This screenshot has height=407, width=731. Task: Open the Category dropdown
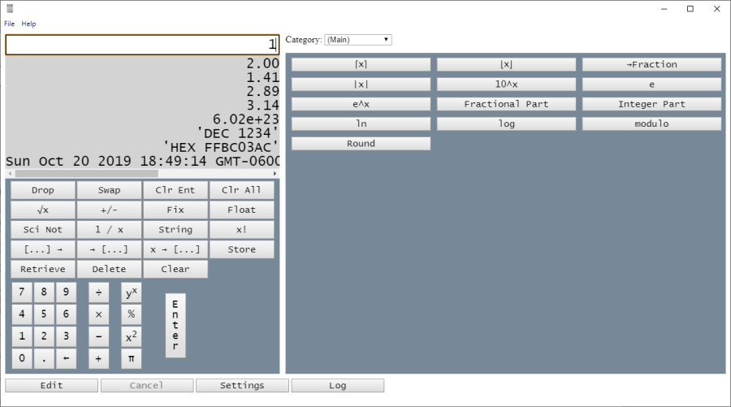point(358,40)
